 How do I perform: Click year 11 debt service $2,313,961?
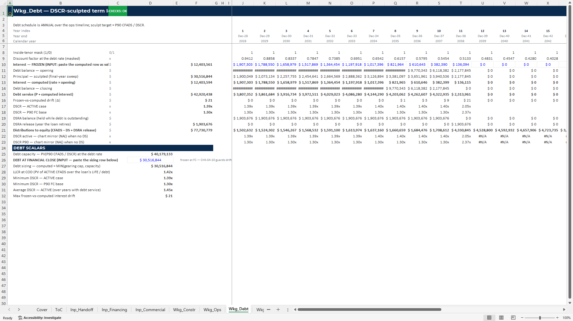(x=461, y=94)
